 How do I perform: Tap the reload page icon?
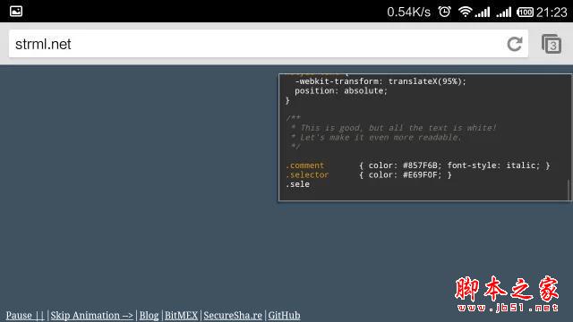515,44
